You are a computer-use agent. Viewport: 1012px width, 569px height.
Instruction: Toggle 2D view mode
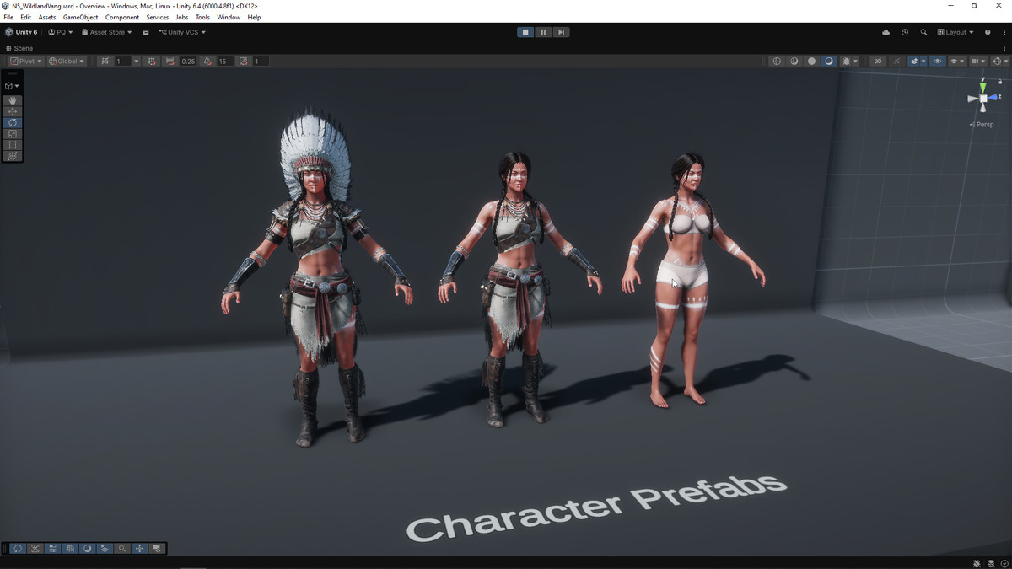pos(878,62)
